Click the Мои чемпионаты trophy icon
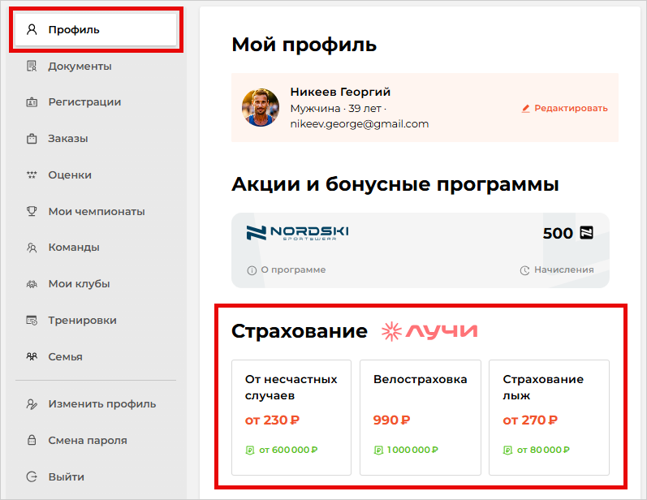647x500 pixels. coord(32,211)
